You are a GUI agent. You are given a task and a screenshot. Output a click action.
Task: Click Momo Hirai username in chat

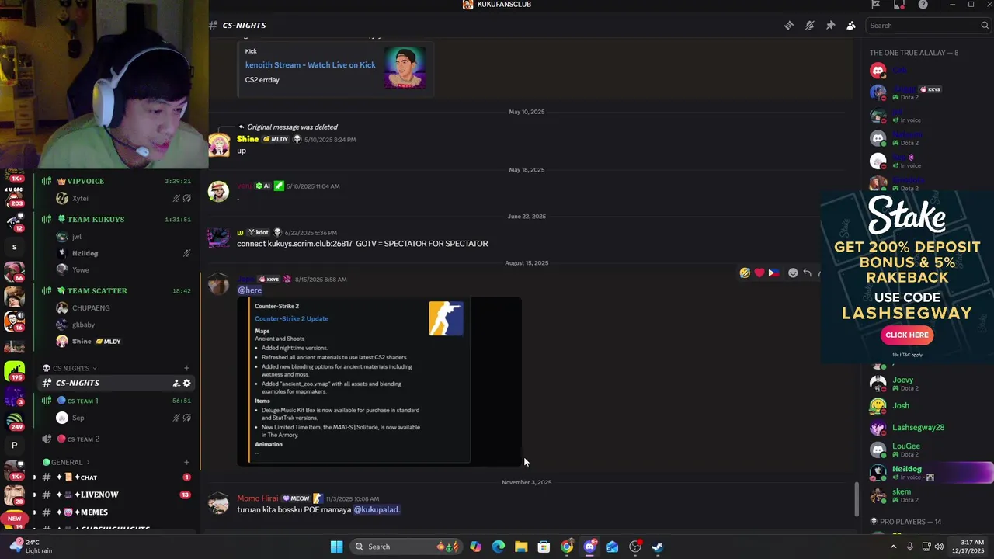[258, 498]
